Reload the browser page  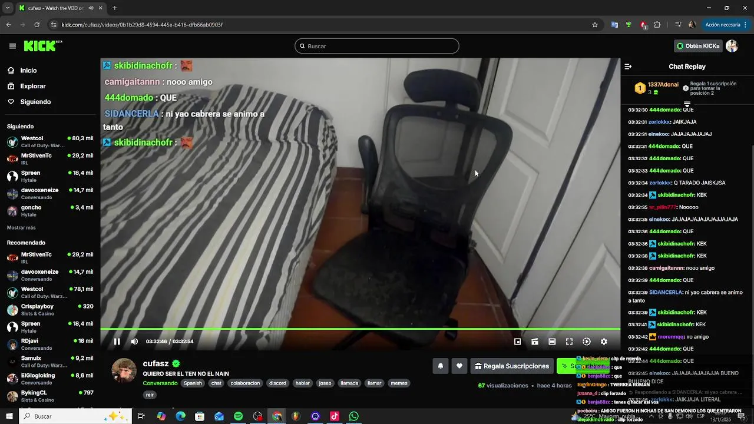37,25
